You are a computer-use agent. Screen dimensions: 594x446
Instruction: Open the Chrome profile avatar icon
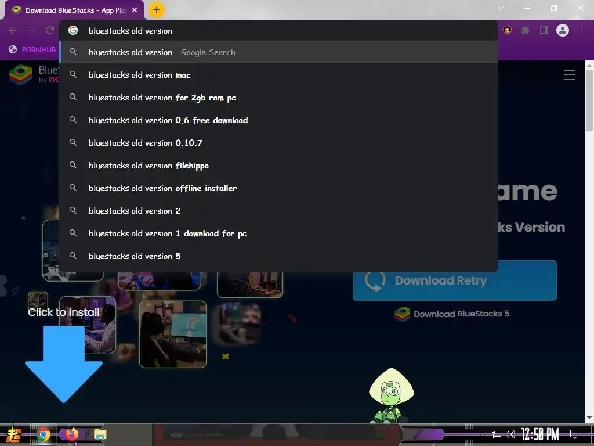[563, 30]
